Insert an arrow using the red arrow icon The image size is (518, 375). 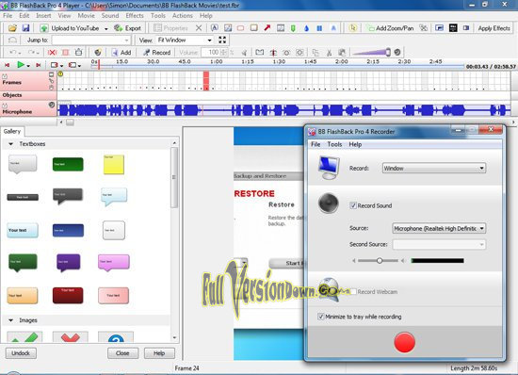click(267, 28)
